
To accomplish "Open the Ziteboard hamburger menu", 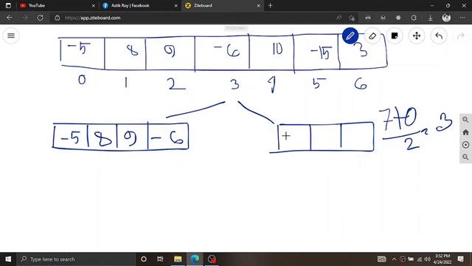I will pos(11,35).
